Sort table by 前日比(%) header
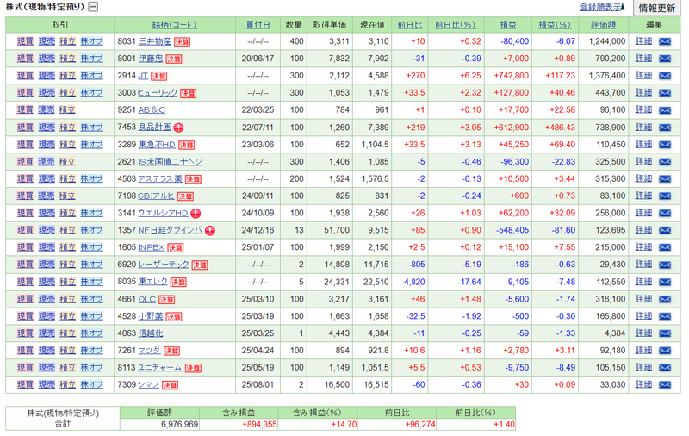The height and width of the screenshot is (436, 689). [x=456, y=25]
